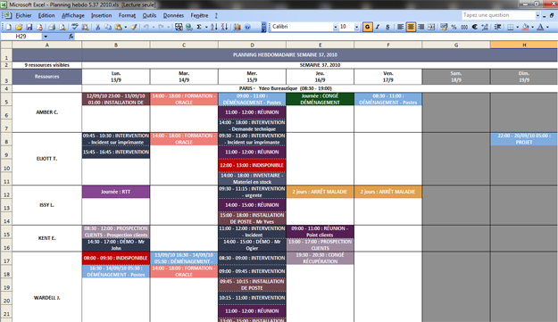Select row 12 header
Viewport: 558px width, 322px height.
(x=6, y=193)
